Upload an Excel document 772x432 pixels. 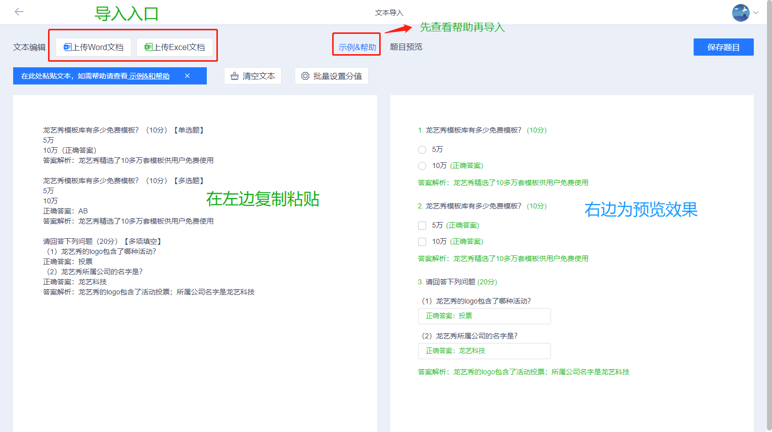click(174, 47)
